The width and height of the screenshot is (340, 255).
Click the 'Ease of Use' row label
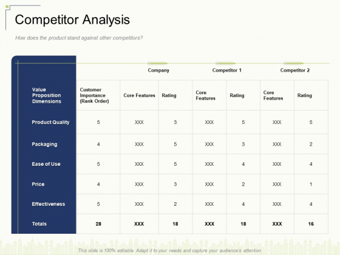(x=46, y=164)
